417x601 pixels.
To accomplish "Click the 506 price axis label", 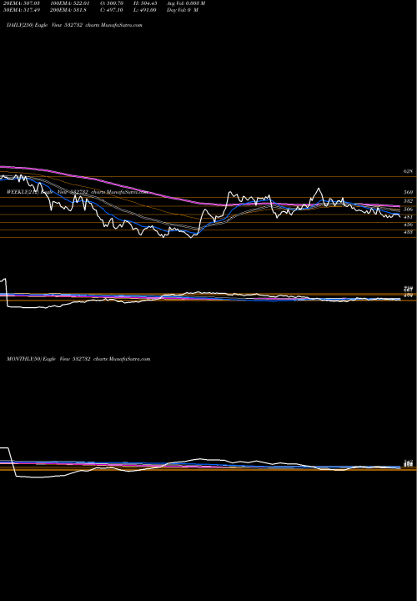I will (408, 210).
